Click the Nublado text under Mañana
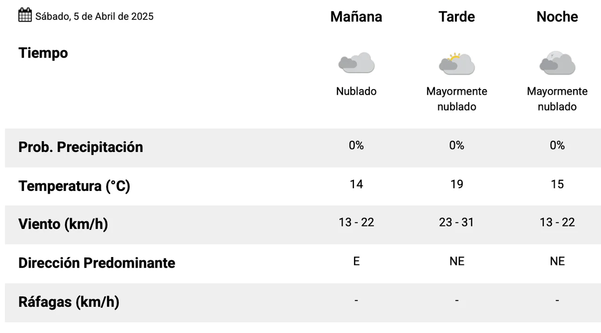This screenshot has height=333, width=601. pos(356,91)
